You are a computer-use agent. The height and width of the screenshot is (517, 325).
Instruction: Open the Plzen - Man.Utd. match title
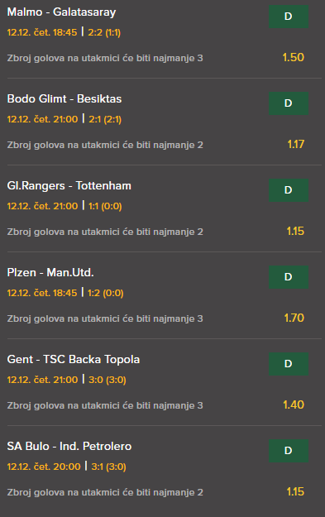[x=50, y=273]
